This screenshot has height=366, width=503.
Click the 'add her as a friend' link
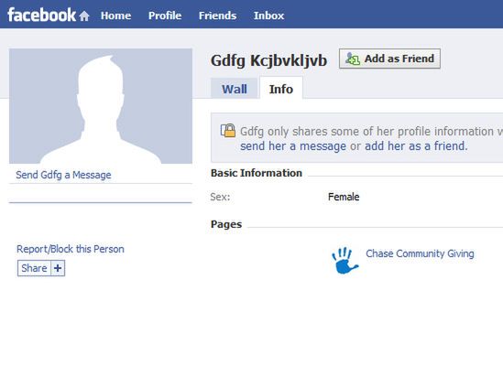click(416, 146)
